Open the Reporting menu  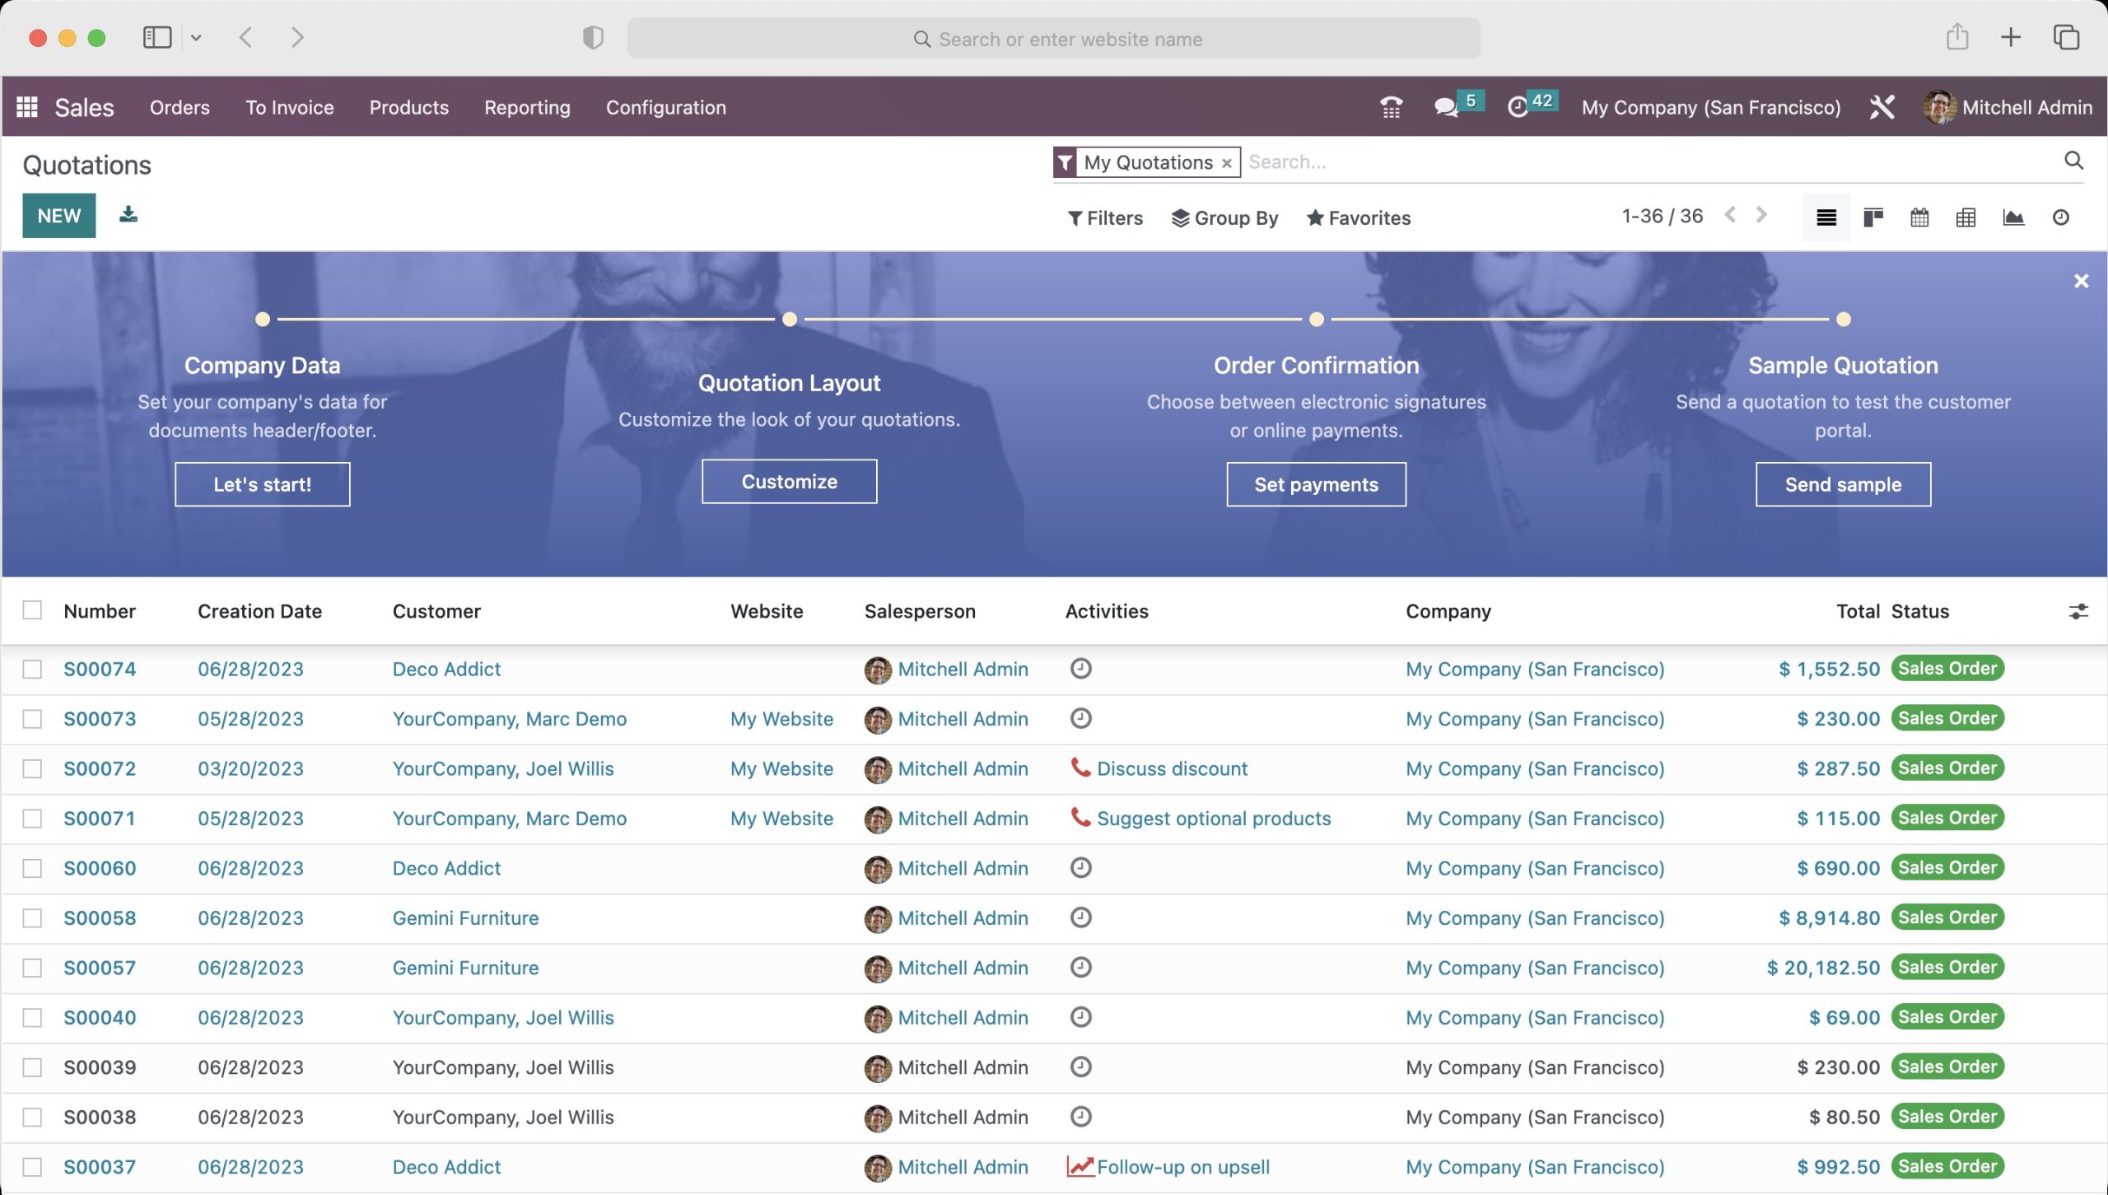click(x=527, y=107)
